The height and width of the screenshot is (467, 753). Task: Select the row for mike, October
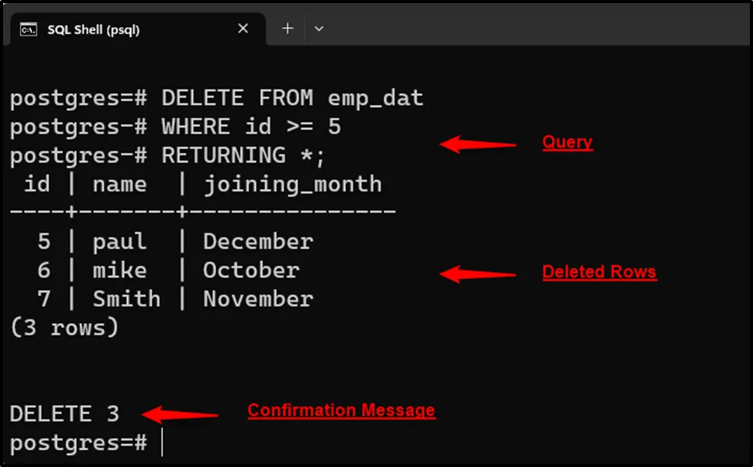tap(169, 270)
